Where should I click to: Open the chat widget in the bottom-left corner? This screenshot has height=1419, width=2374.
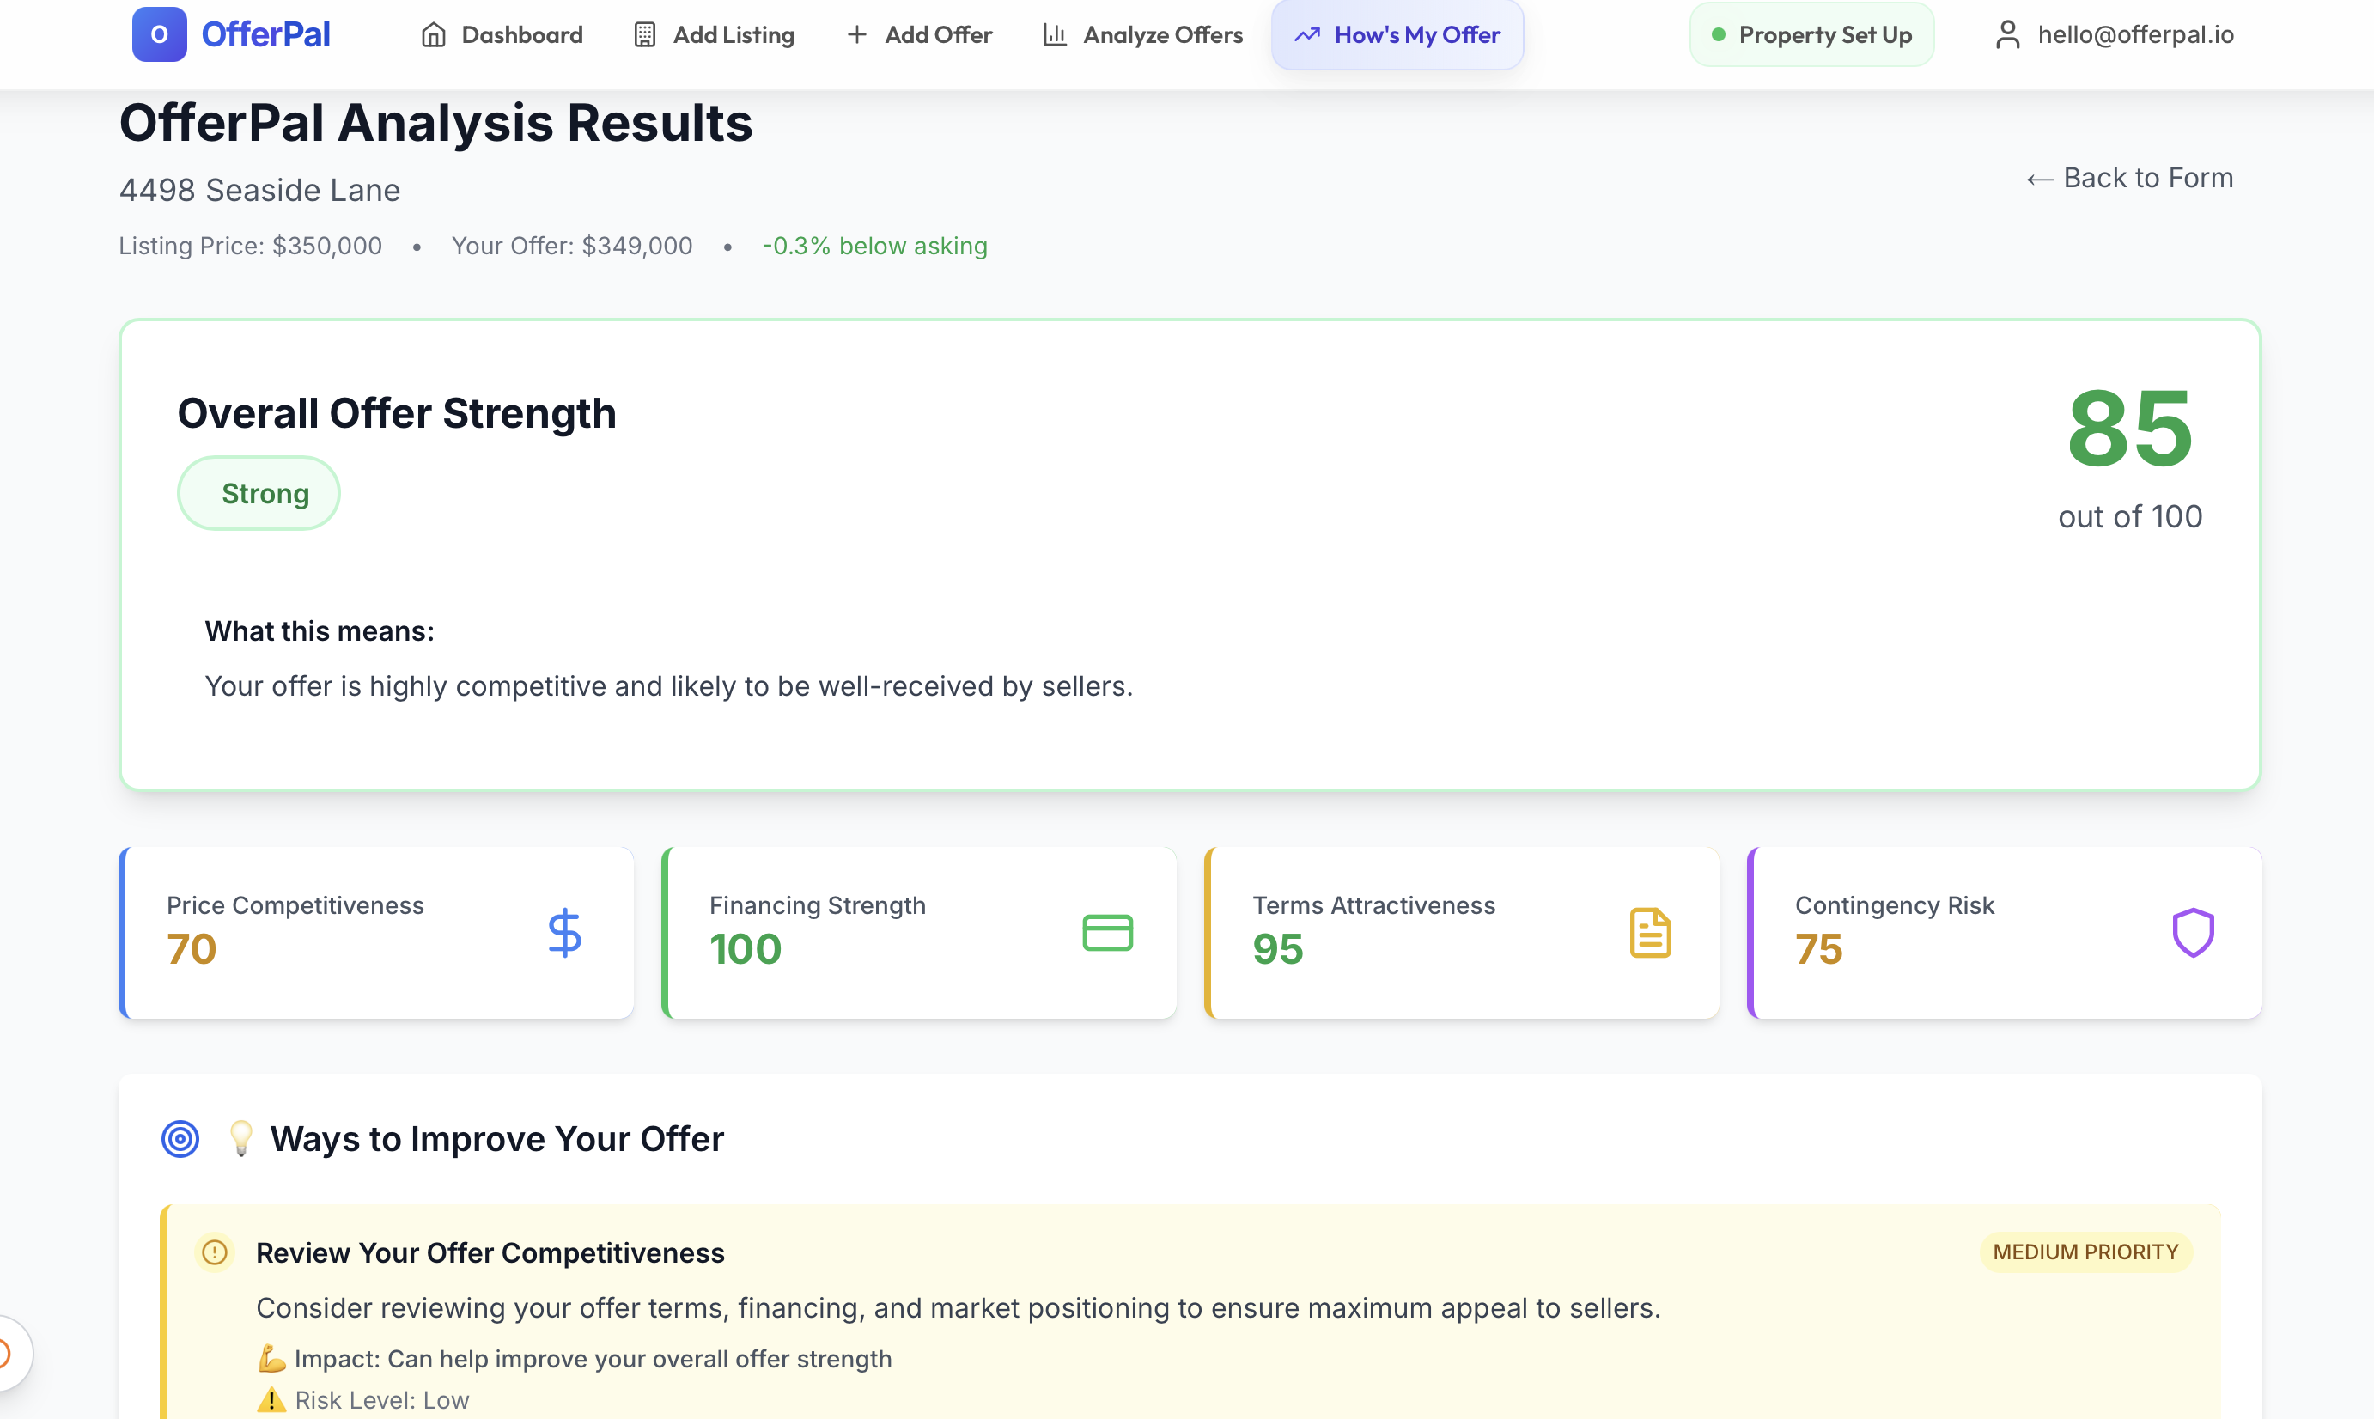coord(6,1352)
